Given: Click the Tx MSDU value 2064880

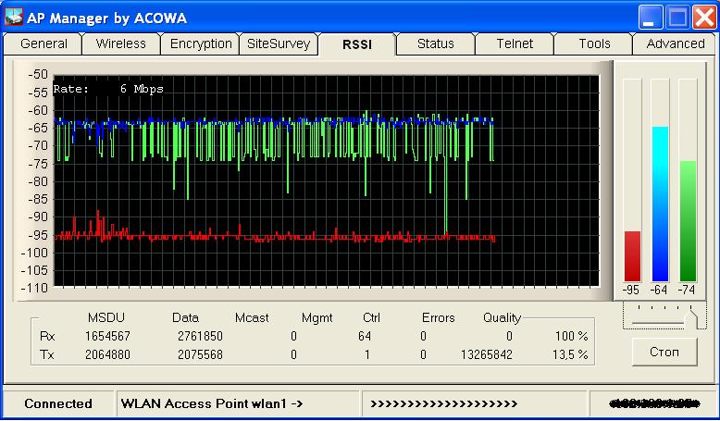Looking at the screenshot, I should [107, 354].
